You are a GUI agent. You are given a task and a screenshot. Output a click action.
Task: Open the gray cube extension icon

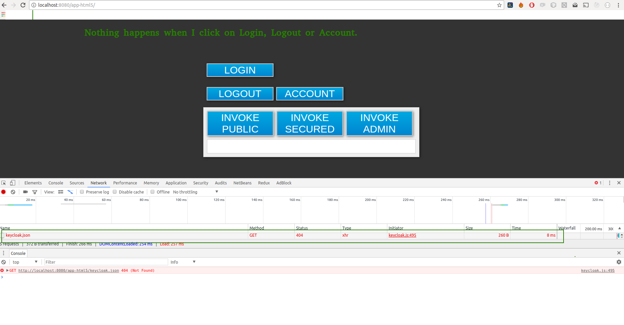[x=553, y=5]
